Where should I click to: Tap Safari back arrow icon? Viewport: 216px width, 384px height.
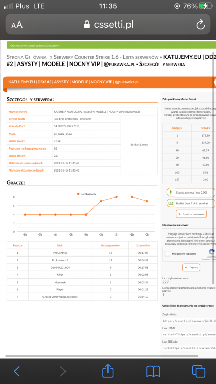click(17, 371)
